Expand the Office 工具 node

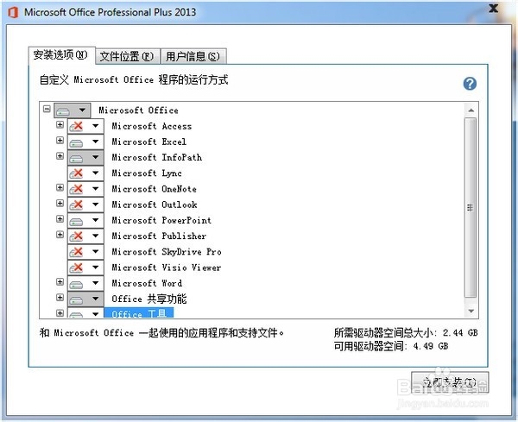point(60,312)
